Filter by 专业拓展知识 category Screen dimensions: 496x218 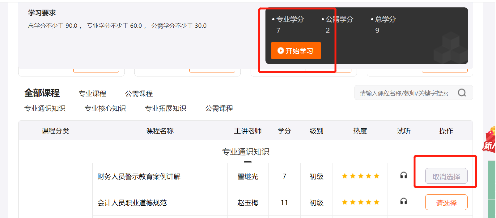pyautogui.click(x=166, y=109)
